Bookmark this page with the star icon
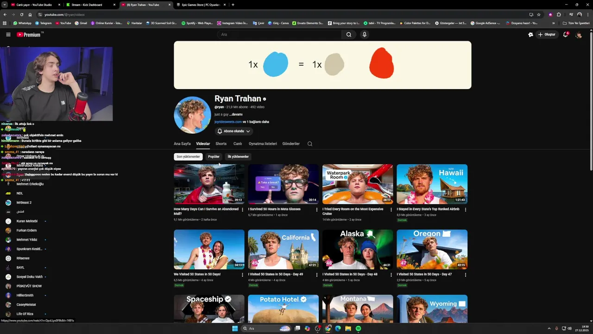This screenshot has height=334, width=593. (x=538, y=14)
